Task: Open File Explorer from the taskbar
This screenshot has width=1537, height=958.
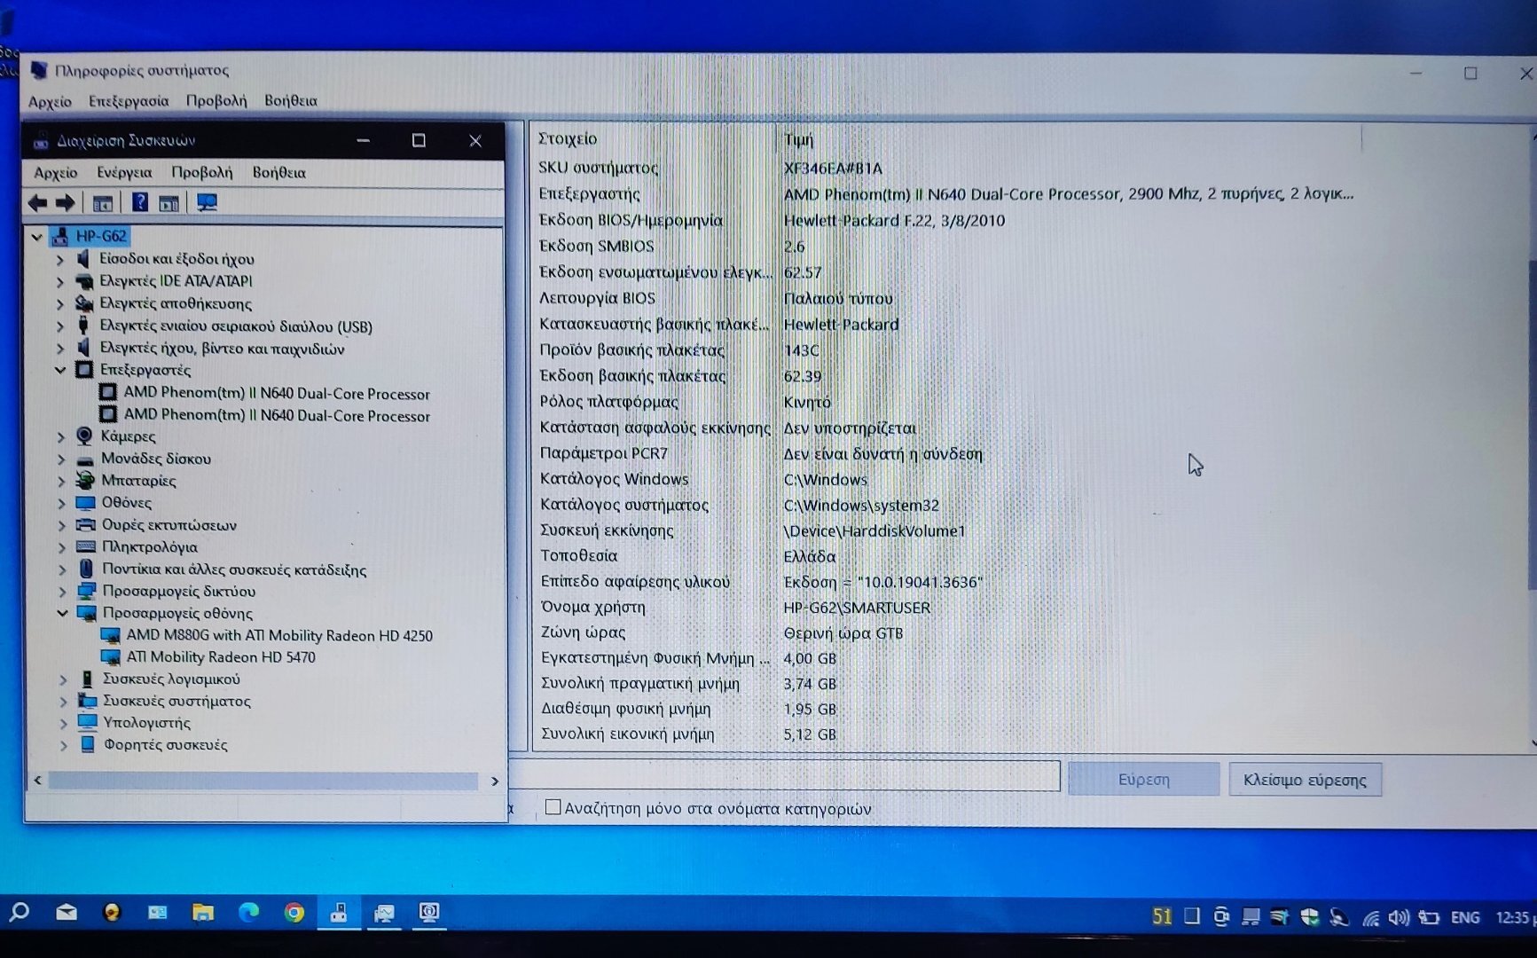Action: (203, 912)
